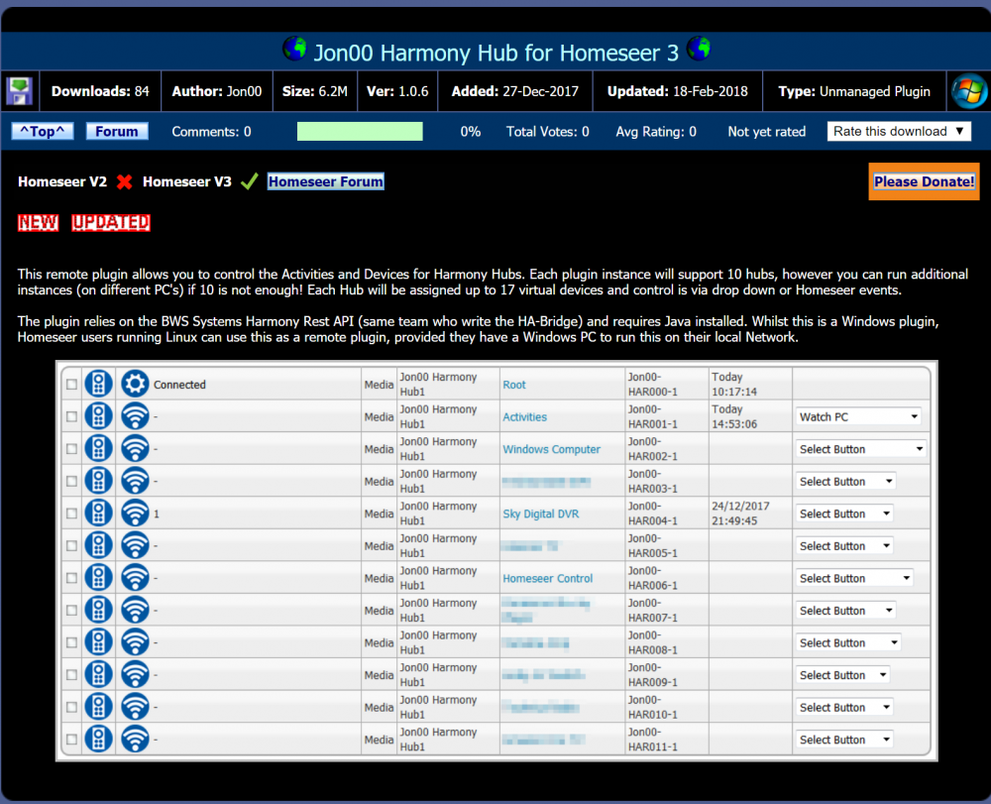The width and height of the screenshot is (991, 804).
Task: Open the Rate this download dropdown
Action: click(x=900, y=132)
